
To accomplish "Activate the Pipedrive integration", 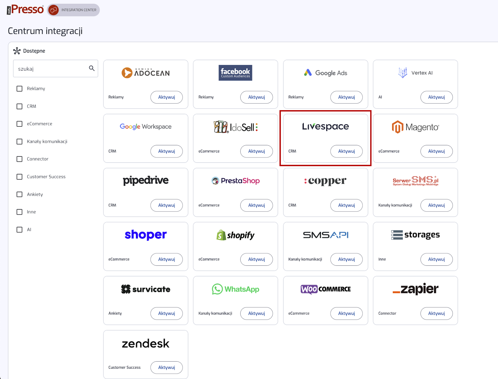I will 166,205.
